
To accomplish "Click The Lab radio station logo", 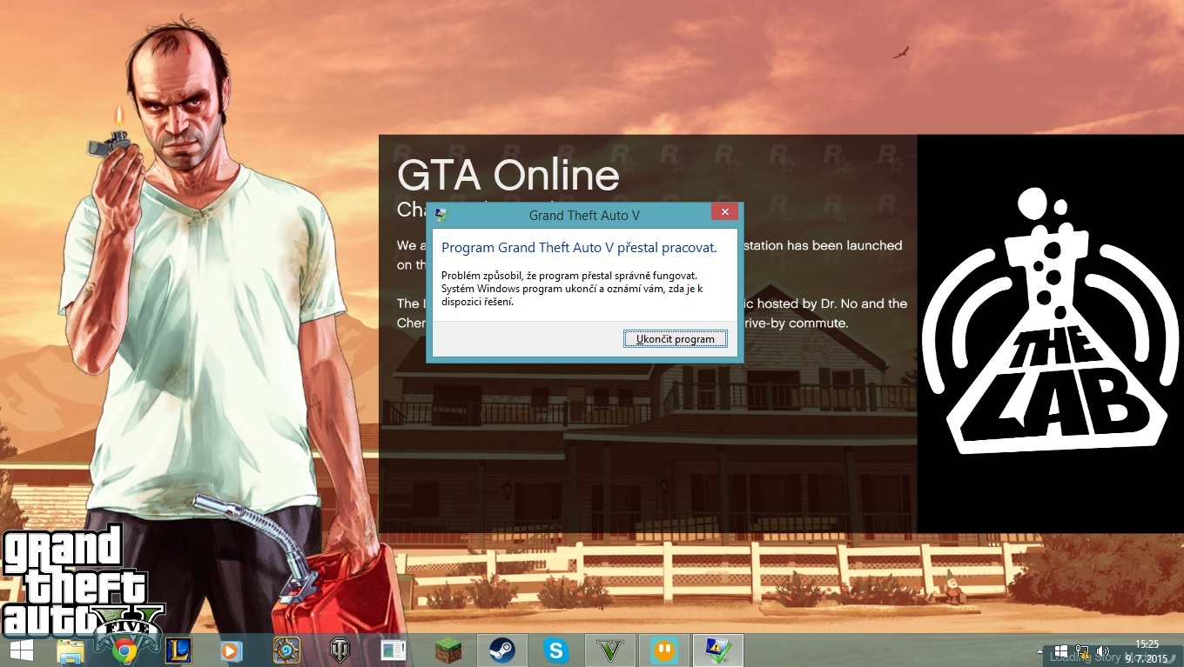I will [1050, 321].
